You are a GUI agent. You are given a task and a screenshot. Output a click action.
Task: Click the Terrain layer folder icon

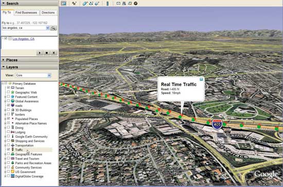coord(13,88)
